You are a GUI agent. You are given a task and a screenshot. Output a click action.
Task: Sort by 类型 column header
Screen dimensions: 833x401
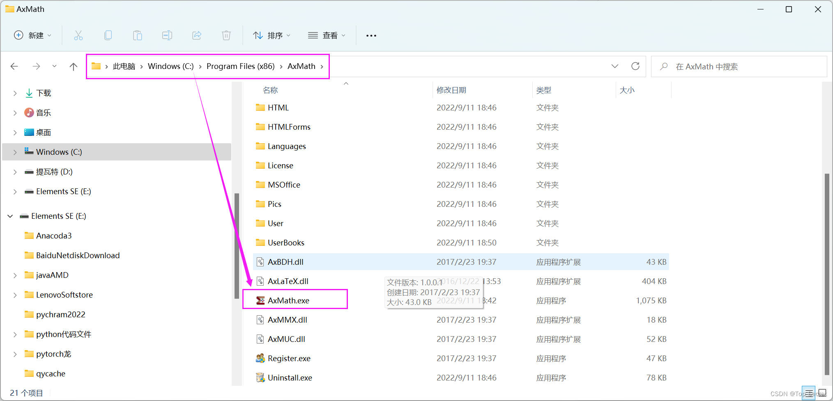(x=543, y=90)
